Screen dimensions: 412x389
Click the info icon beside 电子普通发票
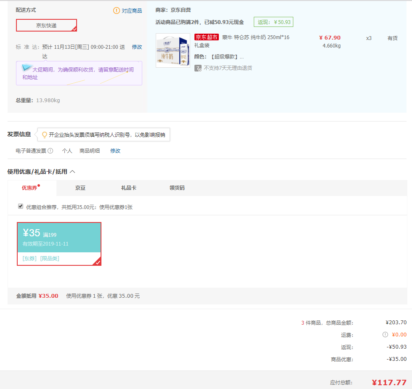[51, 151]
